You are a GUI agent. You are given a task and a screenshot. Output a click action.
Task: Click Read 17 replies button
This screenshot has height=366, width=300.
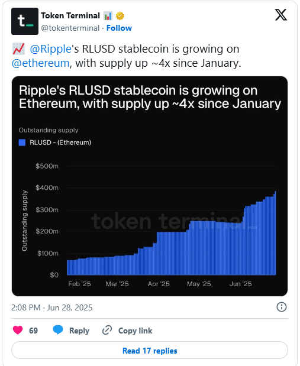pyautogui.click(x=150, y=350)
